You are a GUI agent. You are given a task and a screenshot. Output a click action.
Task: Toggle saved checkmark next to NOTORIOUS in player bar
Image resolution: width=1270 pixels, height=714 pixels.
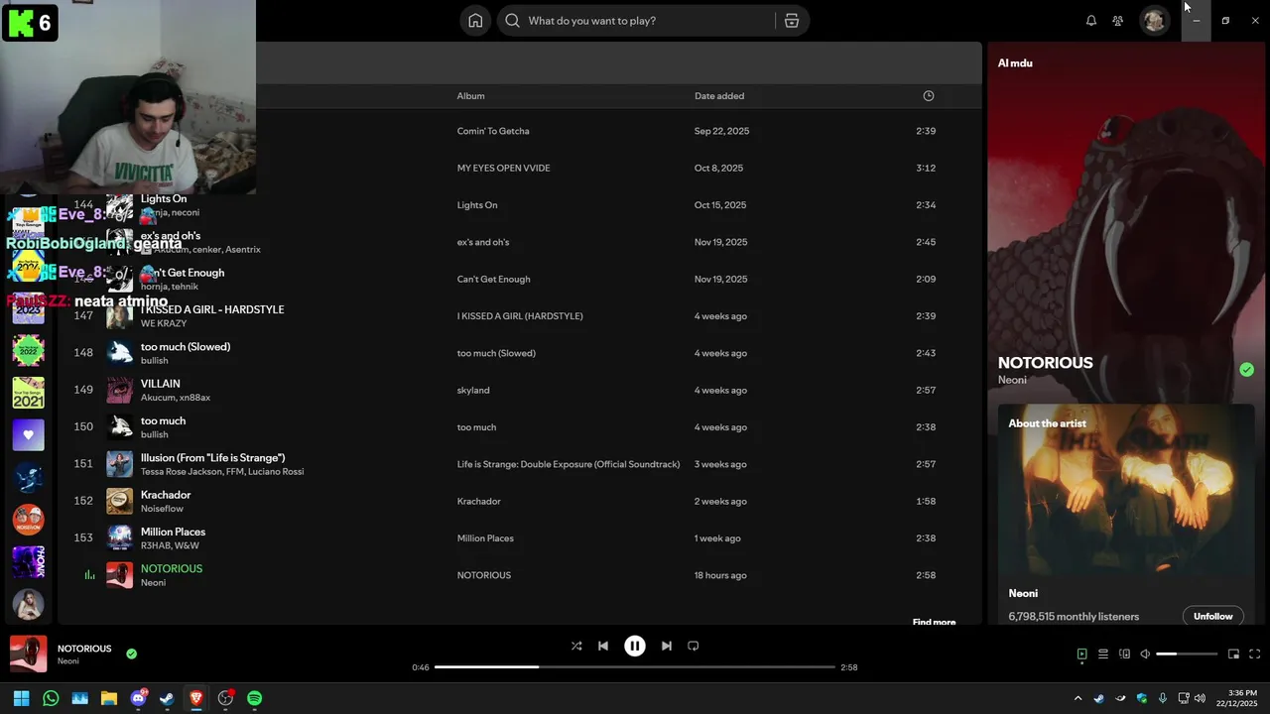click(x=131, y=654)
